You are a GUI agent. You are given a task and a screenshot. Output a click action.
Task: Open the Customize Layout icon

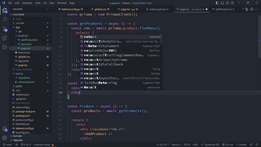coord(232,3)
